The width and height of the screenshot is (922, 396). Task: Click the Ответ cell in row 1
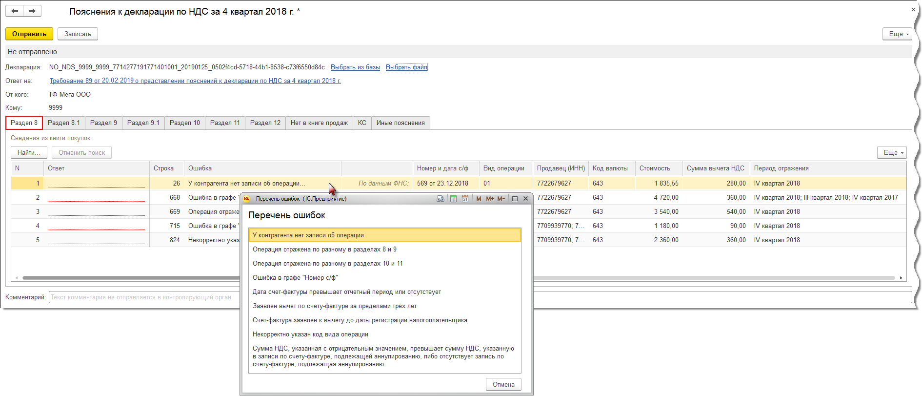click(x=97, y=183)
